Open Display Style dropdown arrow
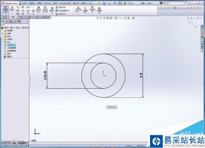The width and height of the screenshot is (205, 148). (118, 18)
